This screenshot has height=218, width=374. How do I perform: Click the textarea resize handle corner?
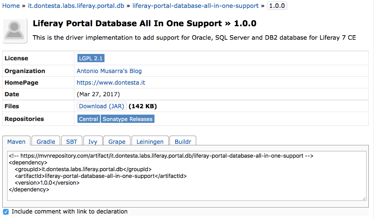[364, 199]
